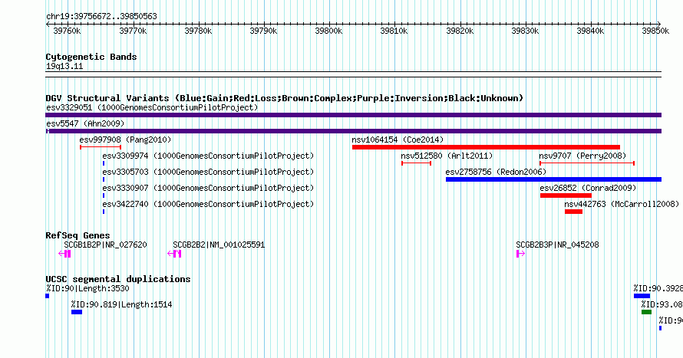This screenshot has height=358, width=683.
Task: Click the %ID:90 Length:3530 duplication block
Action: coord(48,296)
